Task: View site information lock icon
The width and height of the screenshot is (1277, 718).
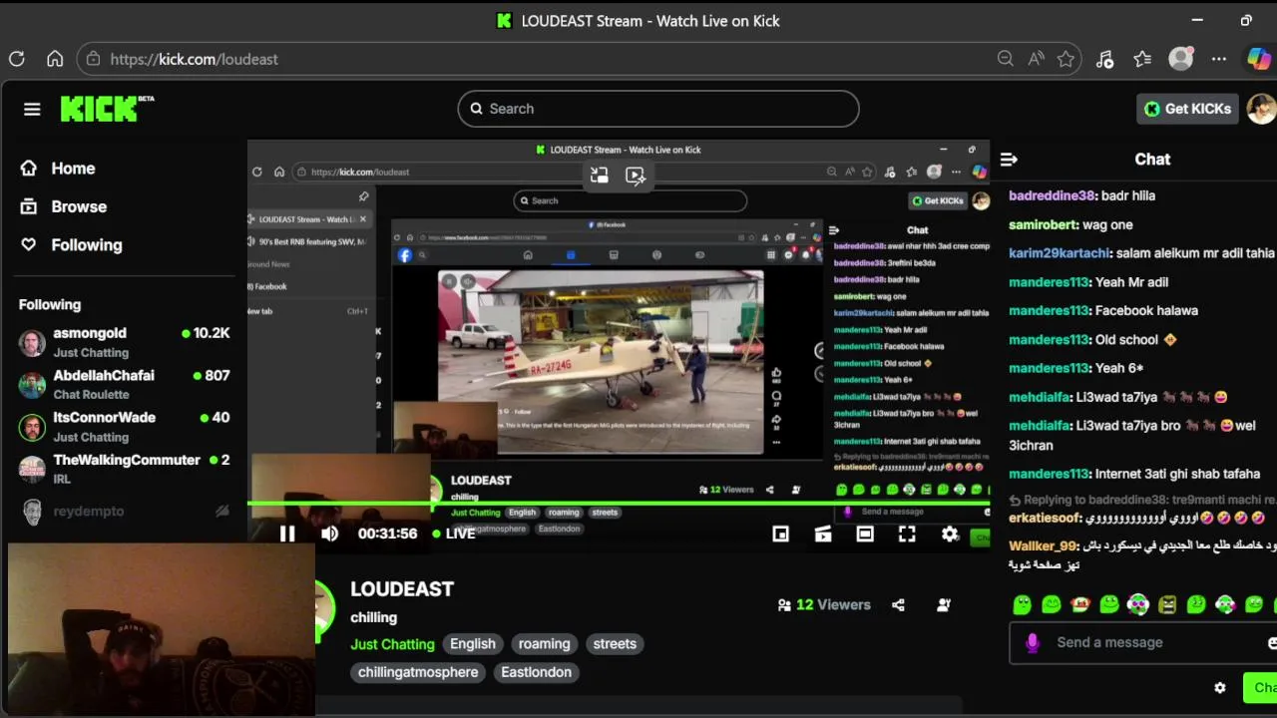Action: (93, 59)
